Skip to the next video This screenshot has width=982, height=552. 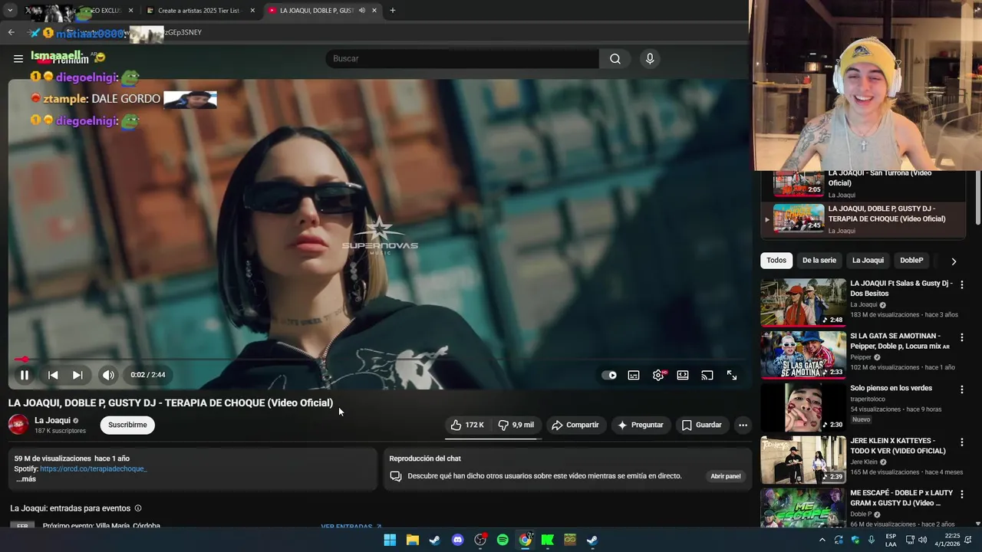[77, 375]
